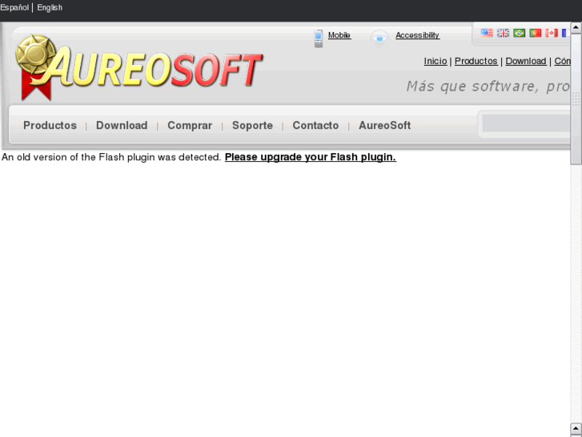Image resolution: width=582 pixels, height=437 pixels.
Task: Open the Accessibility link
Action: pos(417,35)
